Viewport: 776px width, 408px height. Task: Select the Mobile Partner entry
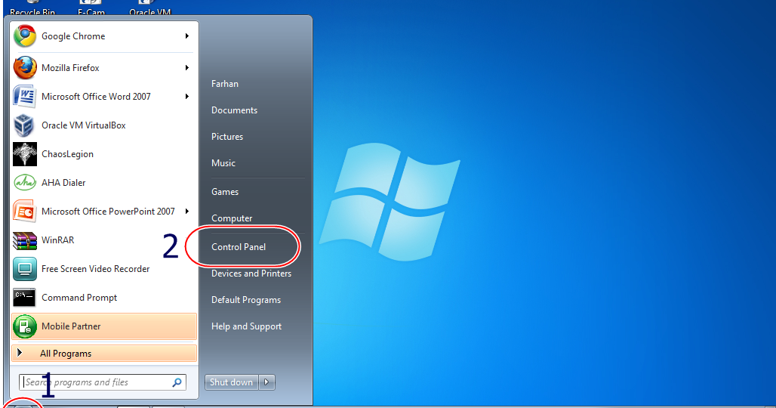coord(104,326)
